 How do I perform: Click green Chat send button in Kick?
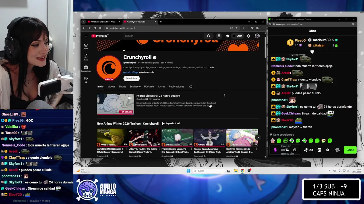tap(350, 150)
